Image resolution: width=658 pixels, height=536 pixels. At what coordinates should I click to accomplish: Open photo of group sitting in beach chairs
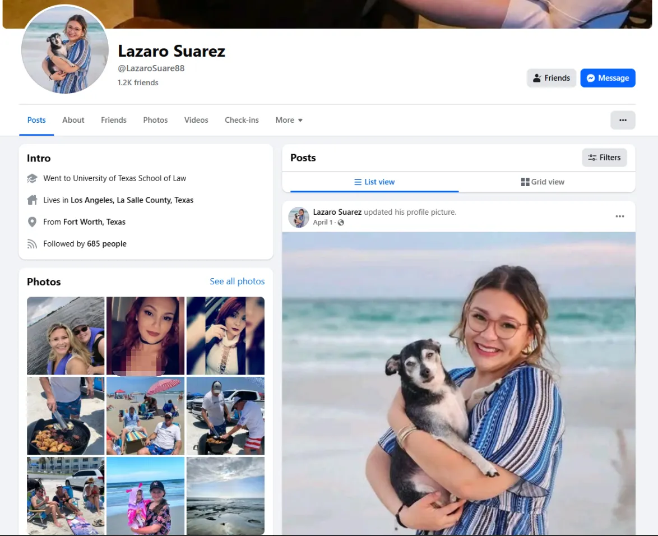[66, 496]
